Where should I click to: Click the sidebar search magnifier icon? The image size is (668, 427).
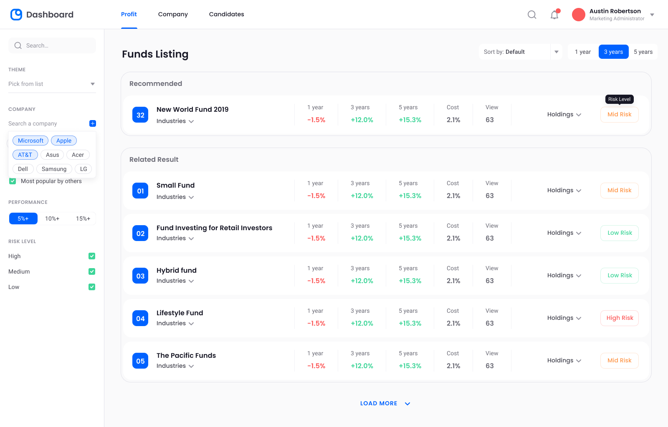coord(18,45)
